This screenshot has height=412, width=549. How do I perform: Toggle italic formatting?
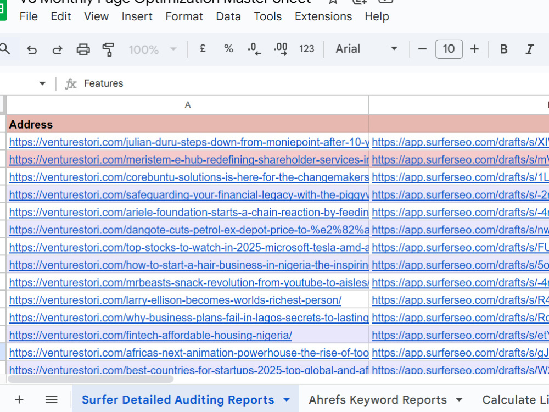click(529, 49)
